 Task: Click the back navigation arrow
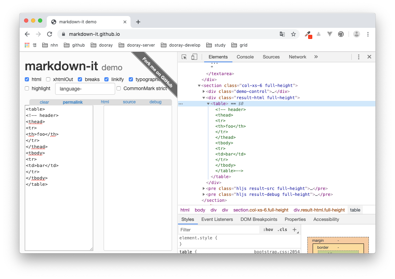[27, 34]
